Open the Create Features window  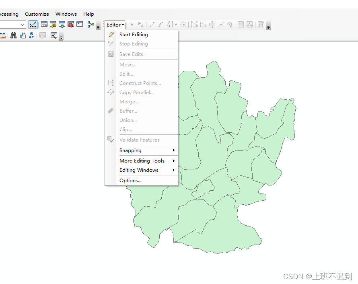click(249, 25)
